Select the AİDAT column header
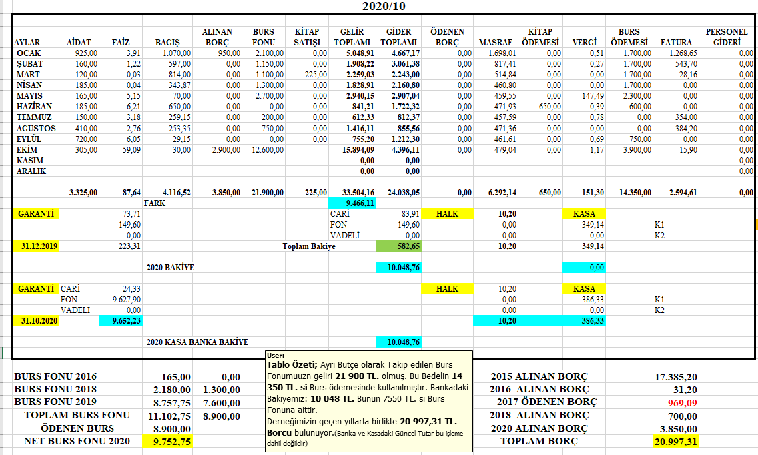The width and height of the screenshot is (758, 455). tap(79, 42)
